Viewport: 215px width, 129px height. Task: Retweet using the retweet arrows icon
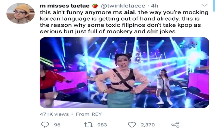pos(89,125)
